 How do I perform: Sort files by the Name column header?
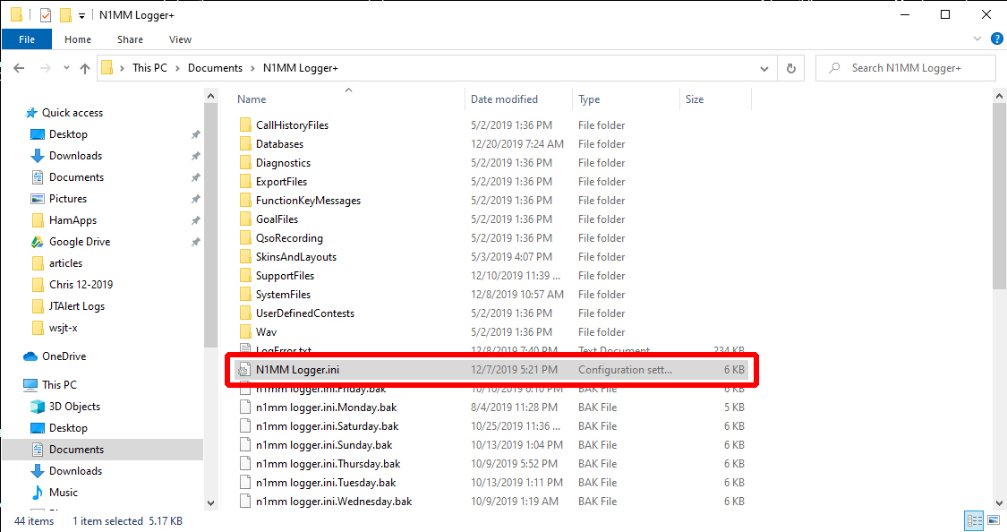252,99
